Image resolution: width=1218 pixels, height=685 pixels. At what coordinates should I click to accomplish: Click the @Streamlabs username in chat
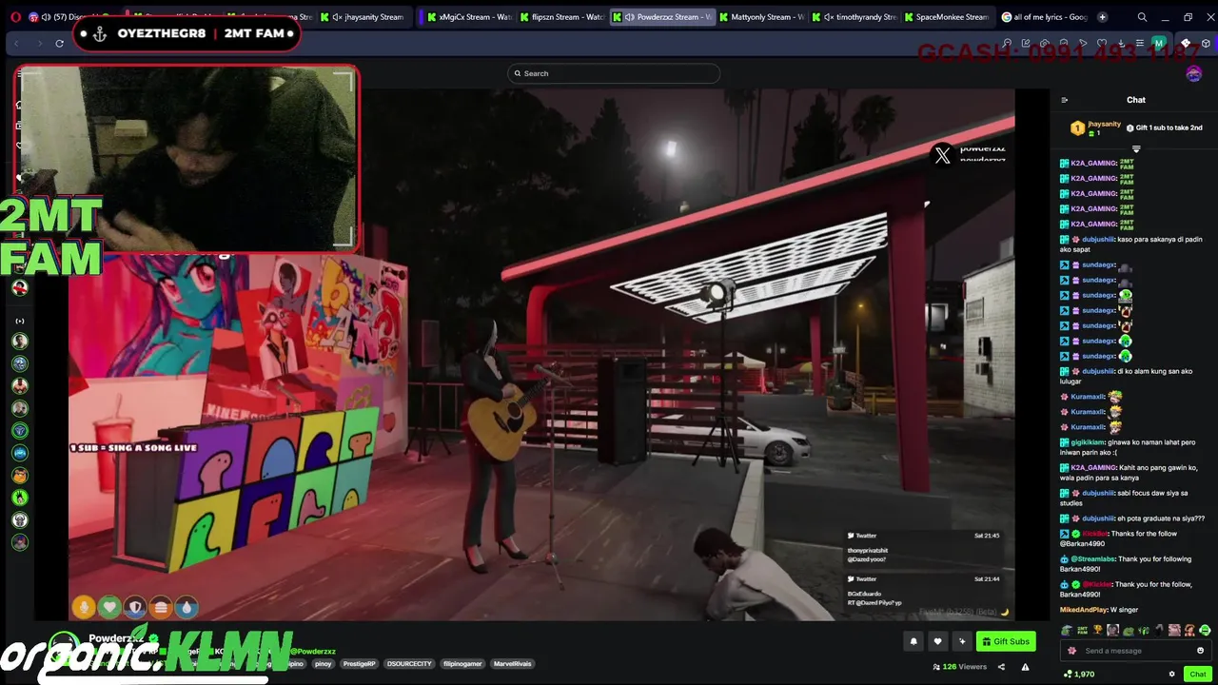(1091, 559)
